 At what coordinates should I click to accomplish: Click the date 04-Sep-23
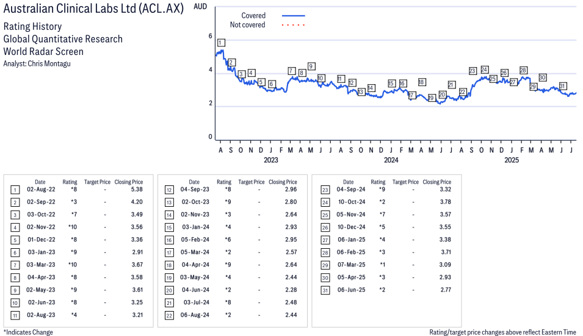195,190
